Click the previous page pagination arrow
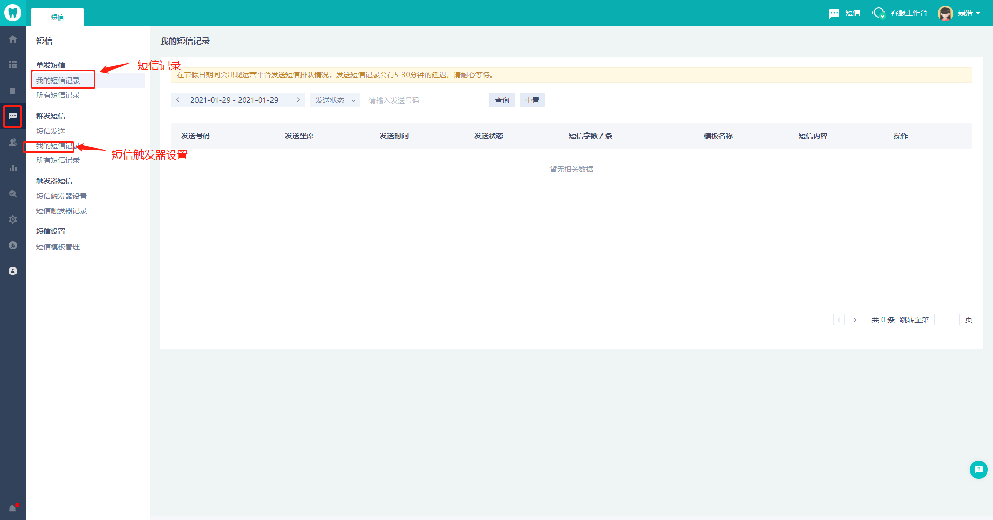This screenshot has height=520, width=993. click(839, 320)
